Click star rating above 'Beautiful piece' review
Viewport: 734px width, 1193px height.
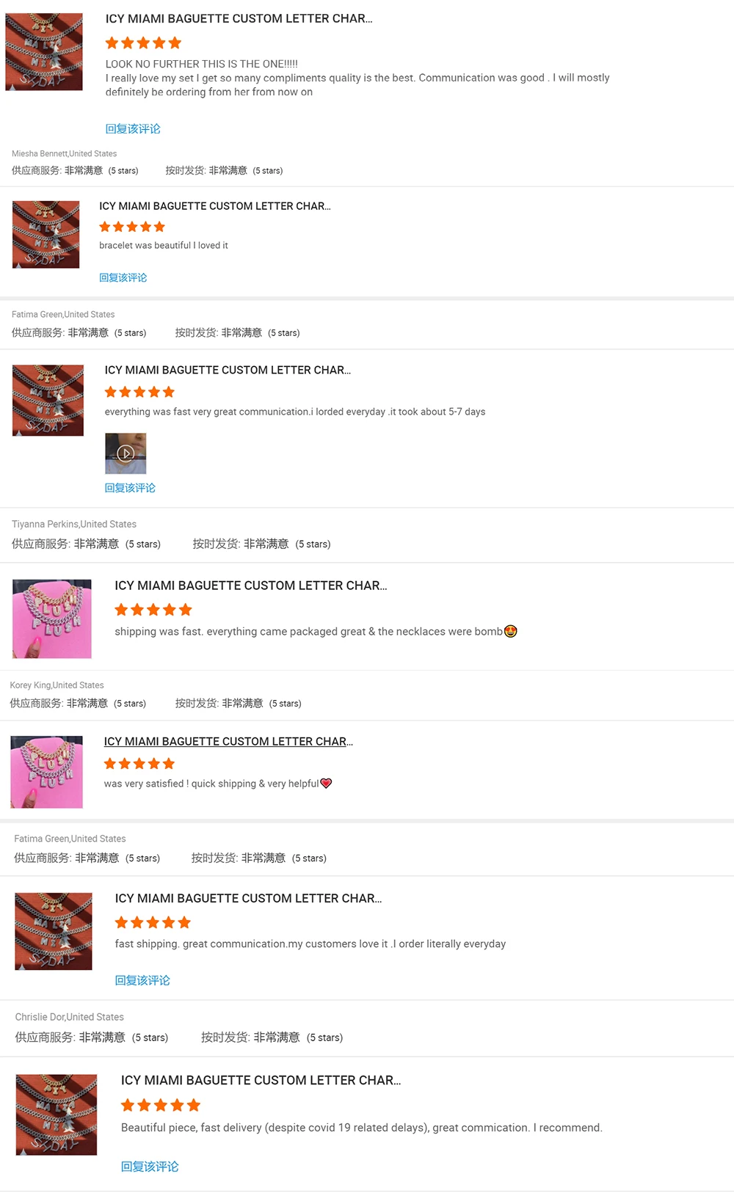click(x=161, y=1105)
